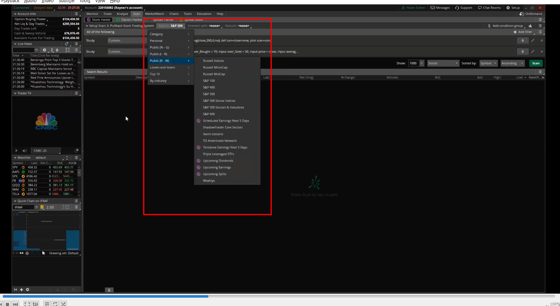Expand the Top 10 submenu

pos(171,74)
